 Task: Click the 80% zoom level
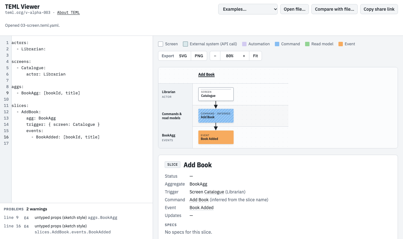coord(230,56)
